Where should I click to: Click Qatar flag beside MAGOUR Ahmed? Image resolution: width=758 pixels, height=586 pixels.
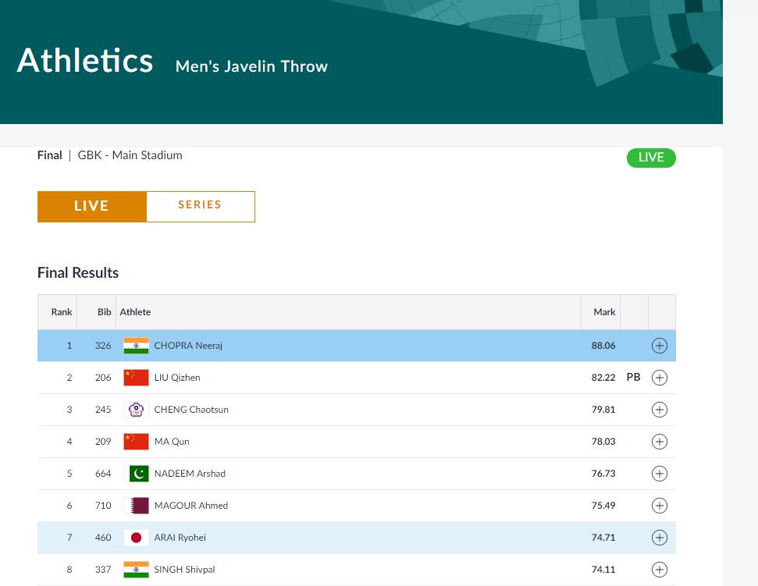click(x=136, y=506)
